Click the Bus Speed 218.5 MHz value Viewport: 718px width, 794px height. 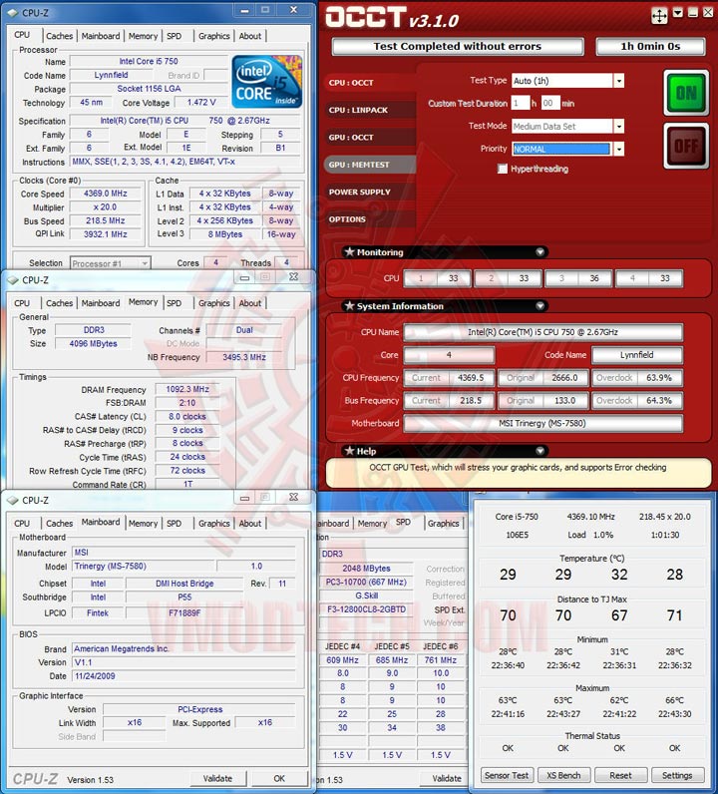point(106,220)
